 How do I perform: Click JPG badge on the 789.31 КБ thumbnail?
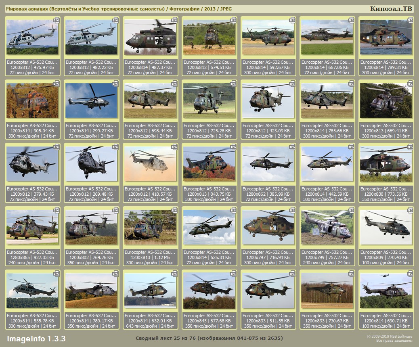point(410,20)
